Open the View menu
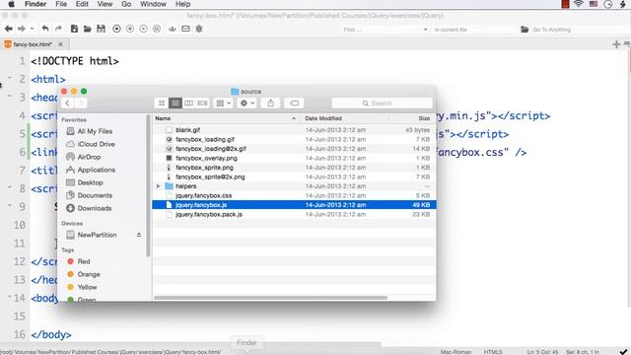 click(105, 4)
